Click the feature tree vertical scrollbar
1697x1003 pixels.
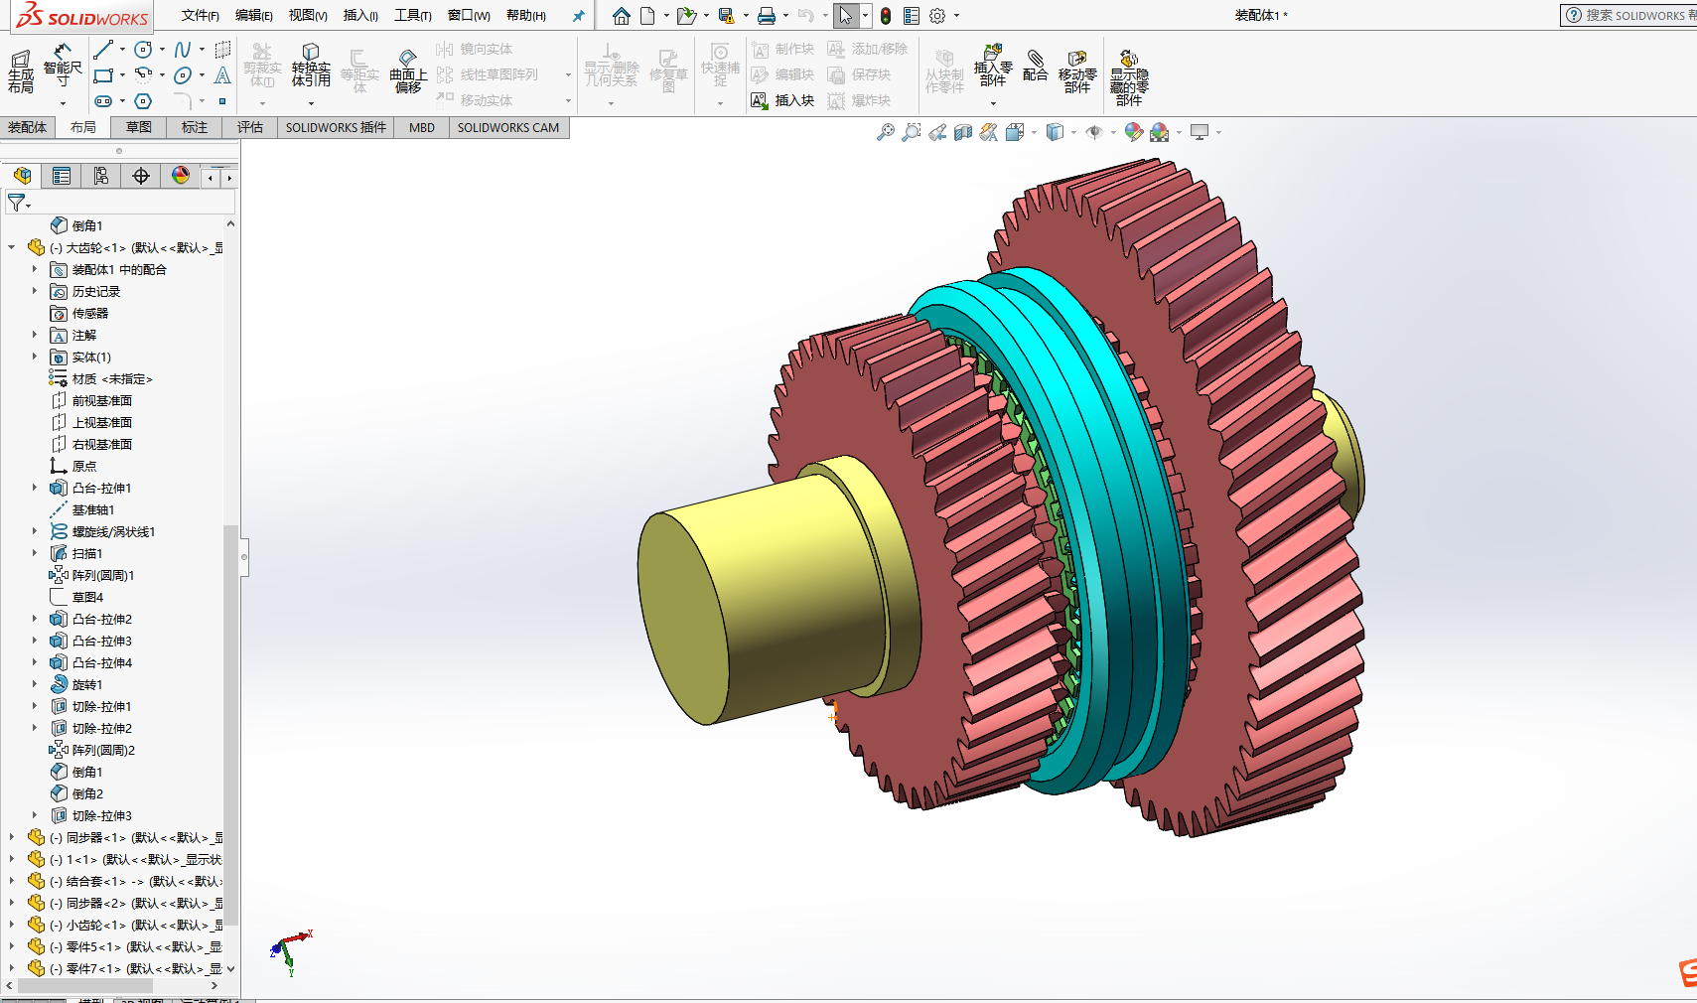pyautogui.click(x=230, y=725)
